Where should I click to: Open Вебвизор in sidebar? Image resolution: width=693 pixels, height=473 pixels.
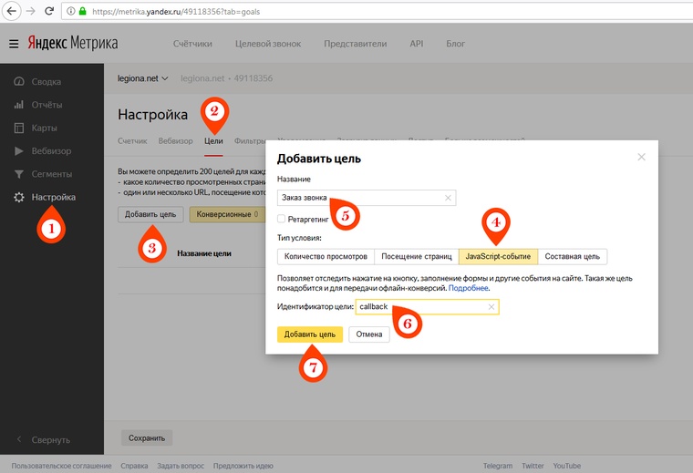[x=51, y=150]
